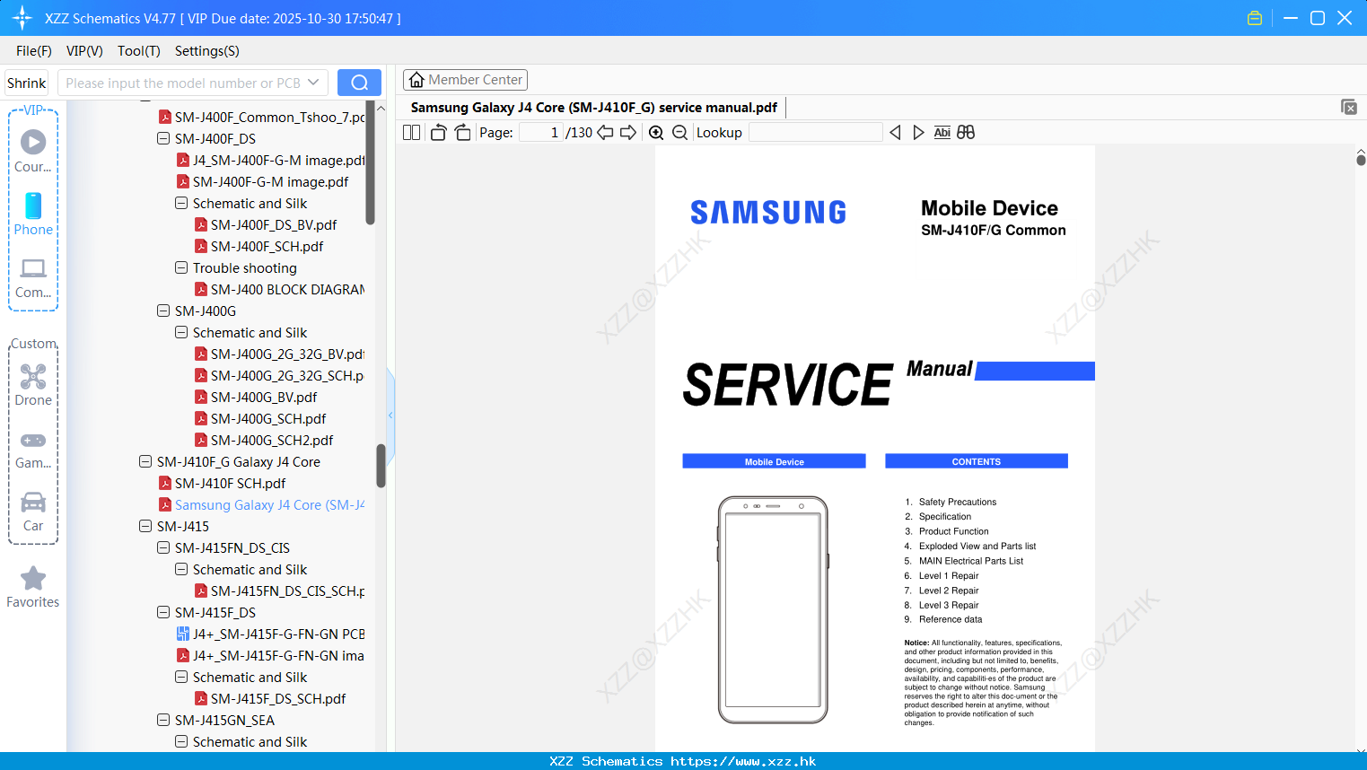Find previous lookup result triangle
The height and width of the screenshot is (770, 1367).
895,133
